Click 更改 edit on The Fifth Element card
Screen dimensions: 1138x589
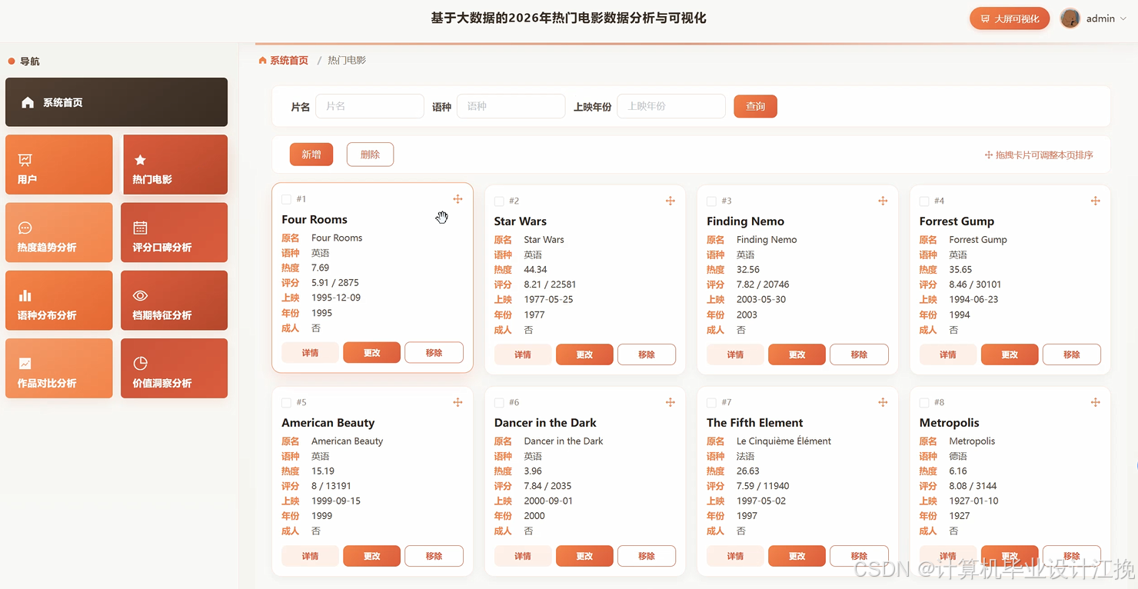tap(797, 556)
